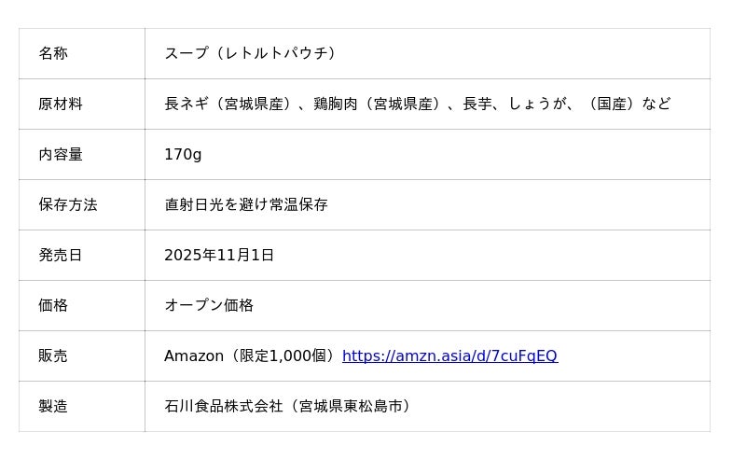The image size is (746, 460).
Task: Click the 直射日光を避け常温保存 text
Action: point(246,204)
